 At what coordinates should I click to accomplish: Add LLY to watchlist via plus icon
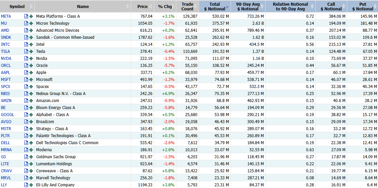[31, 185]
